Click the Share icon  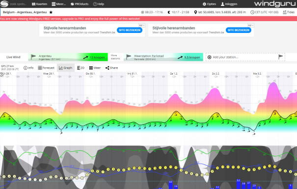[107, 68]
